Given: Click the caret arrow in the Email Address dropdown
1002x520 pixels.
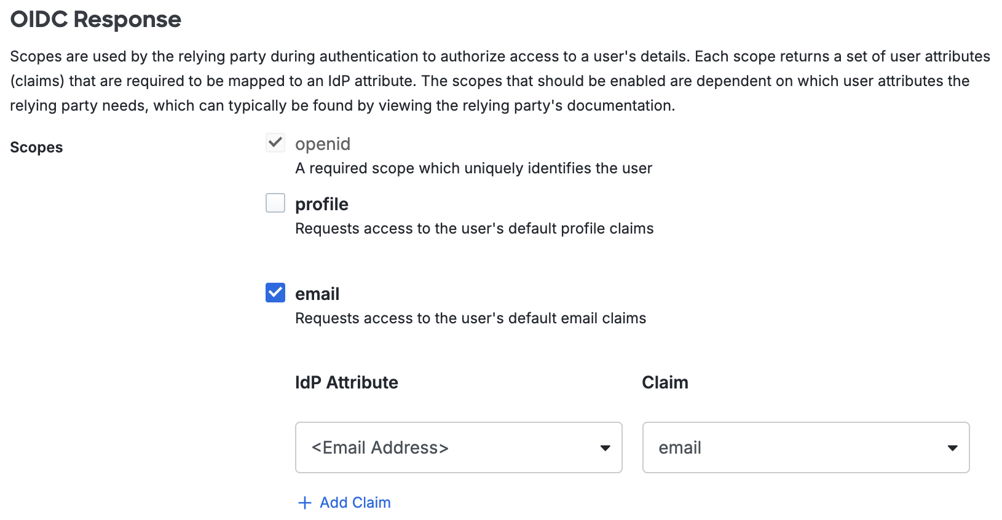Looking at the screenshot, I should coord(605,448).
